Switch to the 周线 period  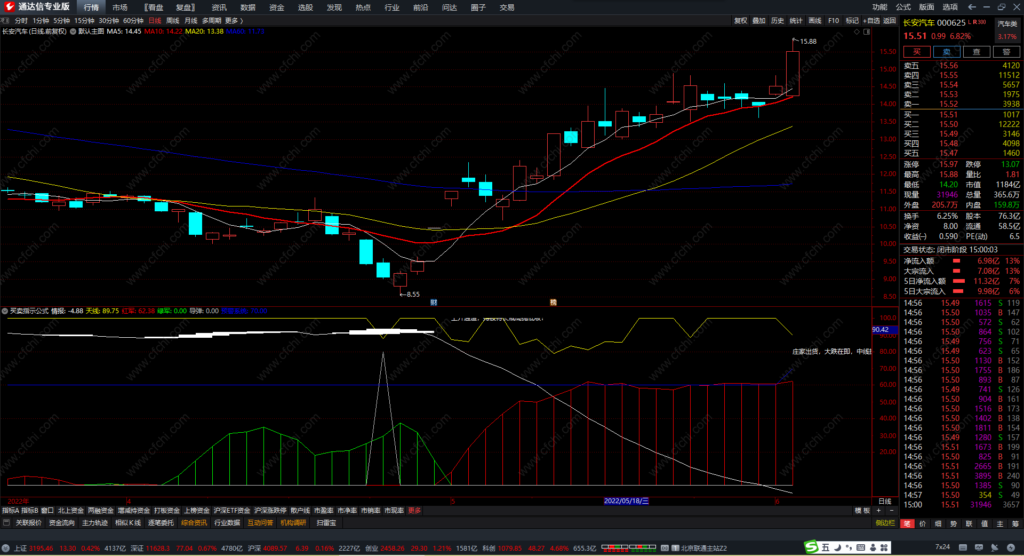coord(173,21)
